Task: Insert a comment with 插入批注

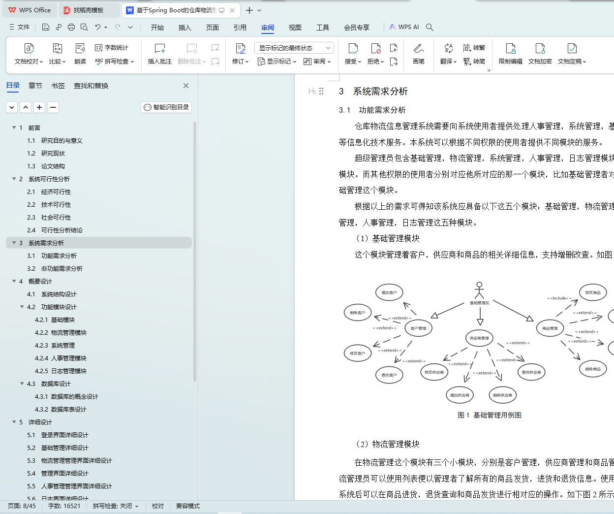Action: (160, 54)
